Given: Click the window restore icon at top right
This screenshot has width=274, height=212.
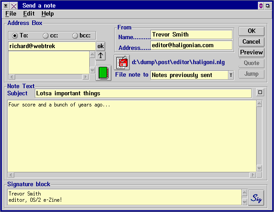Looking at the screenshot, I should [268, 6].
